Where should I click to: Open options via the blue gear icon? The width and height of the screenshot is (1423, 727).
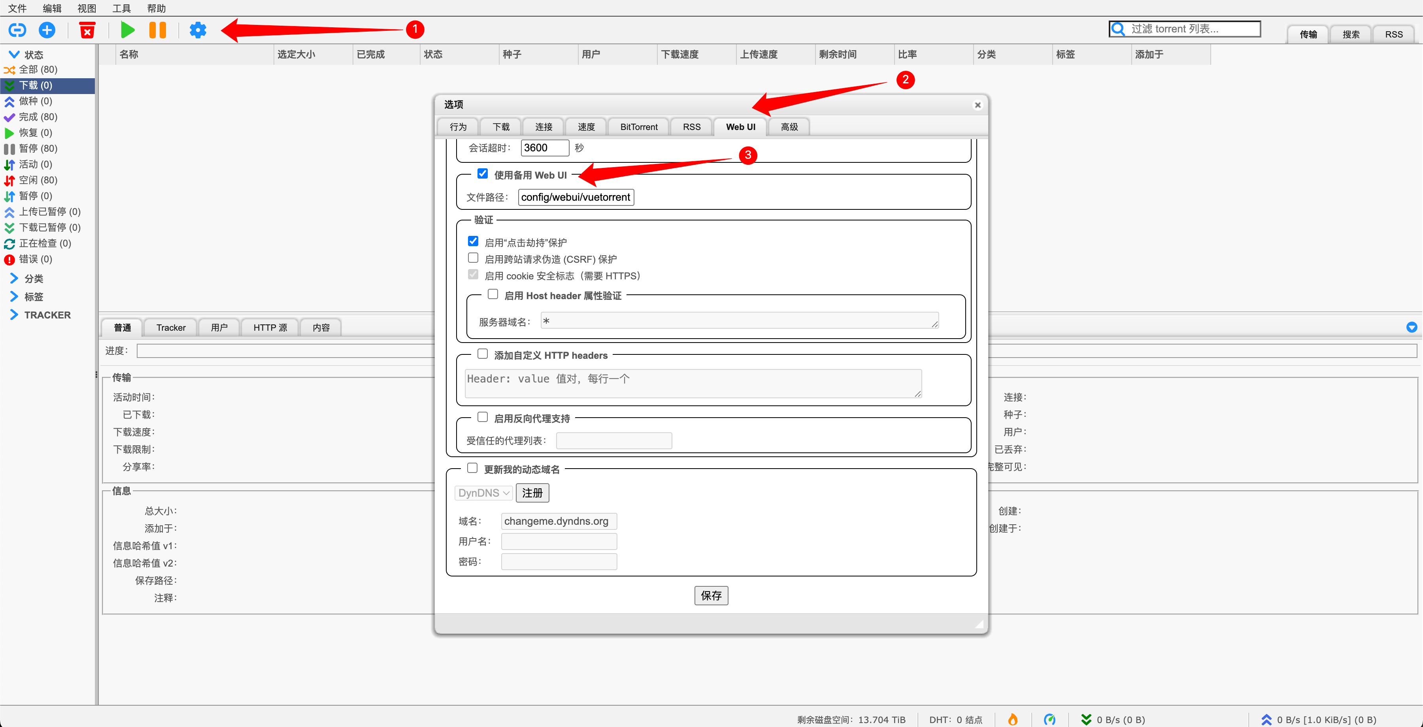click(198, 30)
